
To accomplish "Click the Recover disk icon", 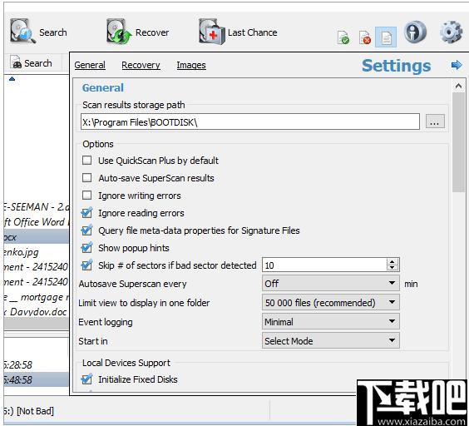I will coord(119,31).
